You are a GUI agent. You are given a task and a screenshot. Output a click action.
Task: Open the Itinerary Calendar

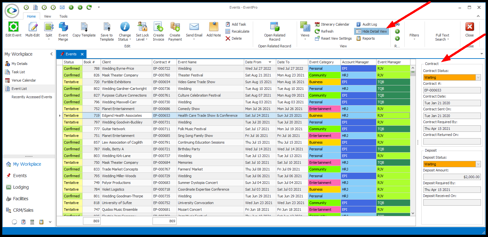point(332,24)
